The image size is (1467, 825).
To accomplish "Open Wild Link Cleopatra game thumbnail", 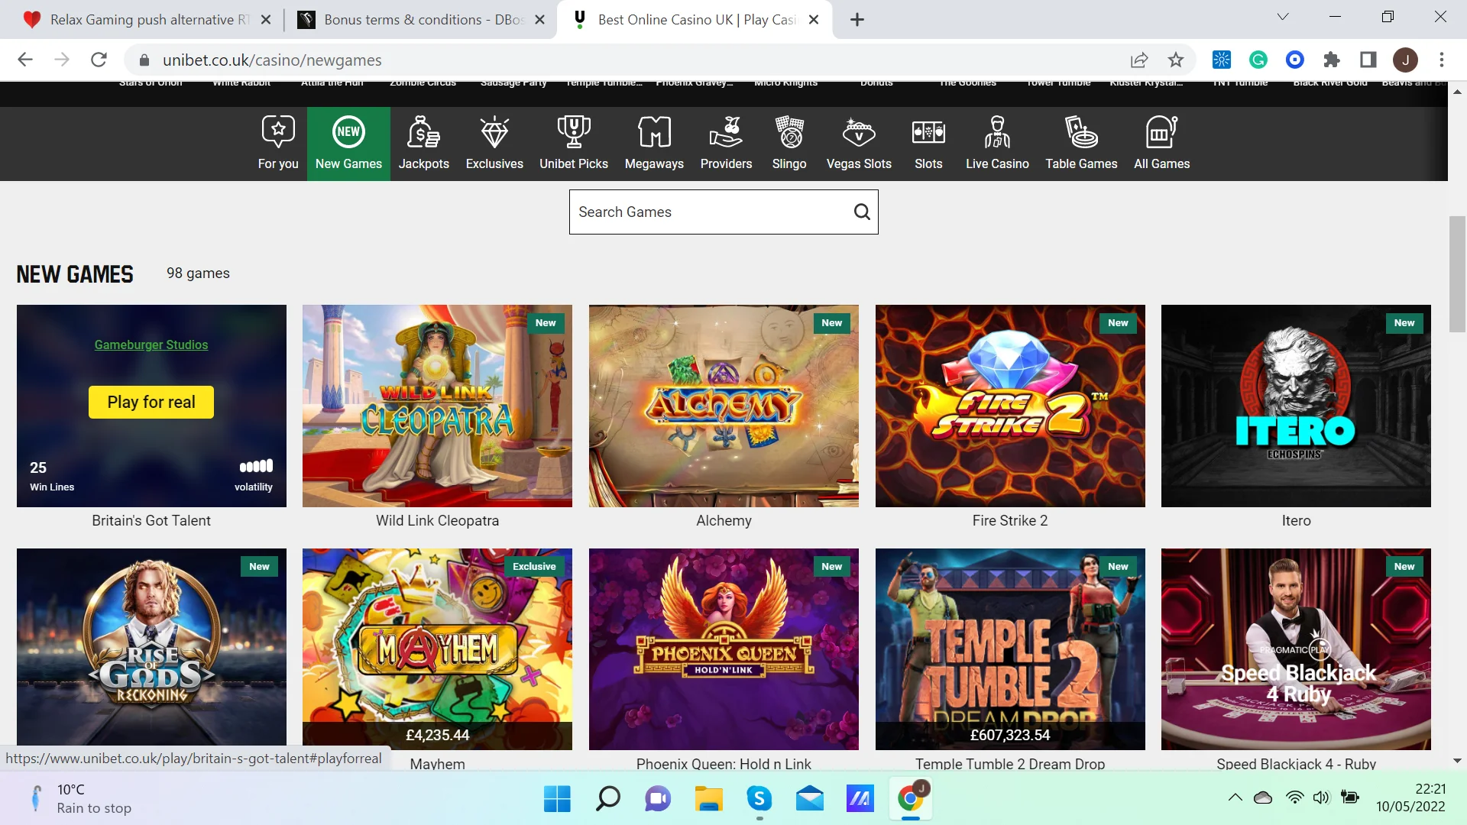I will (x=437, y=406).
